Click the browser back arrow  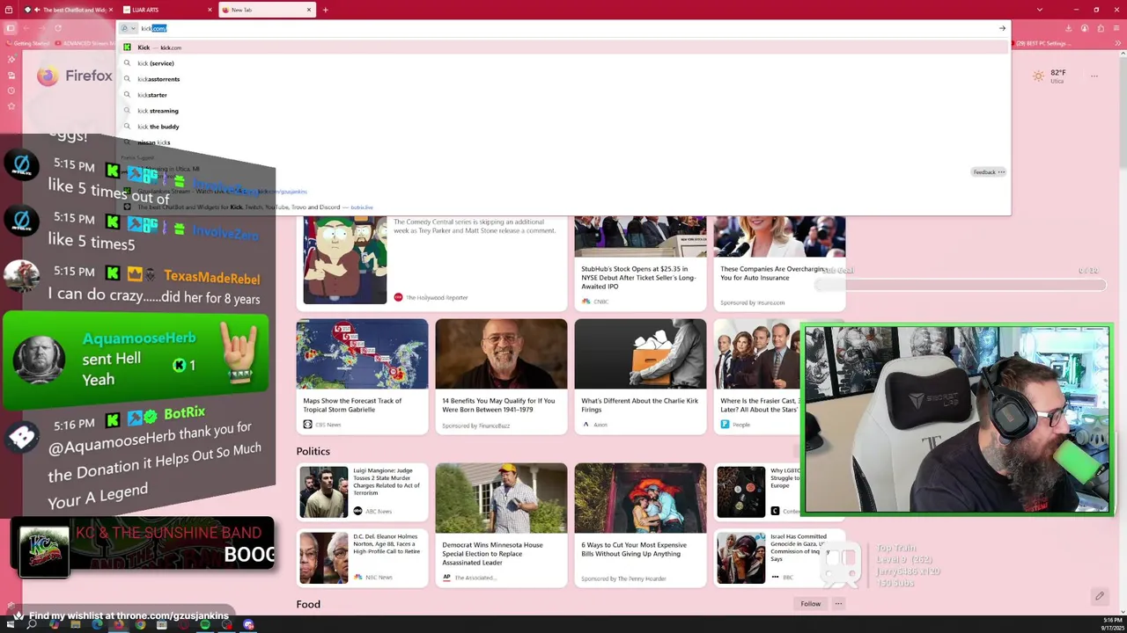pyautogui.click(x=26, y=28)
